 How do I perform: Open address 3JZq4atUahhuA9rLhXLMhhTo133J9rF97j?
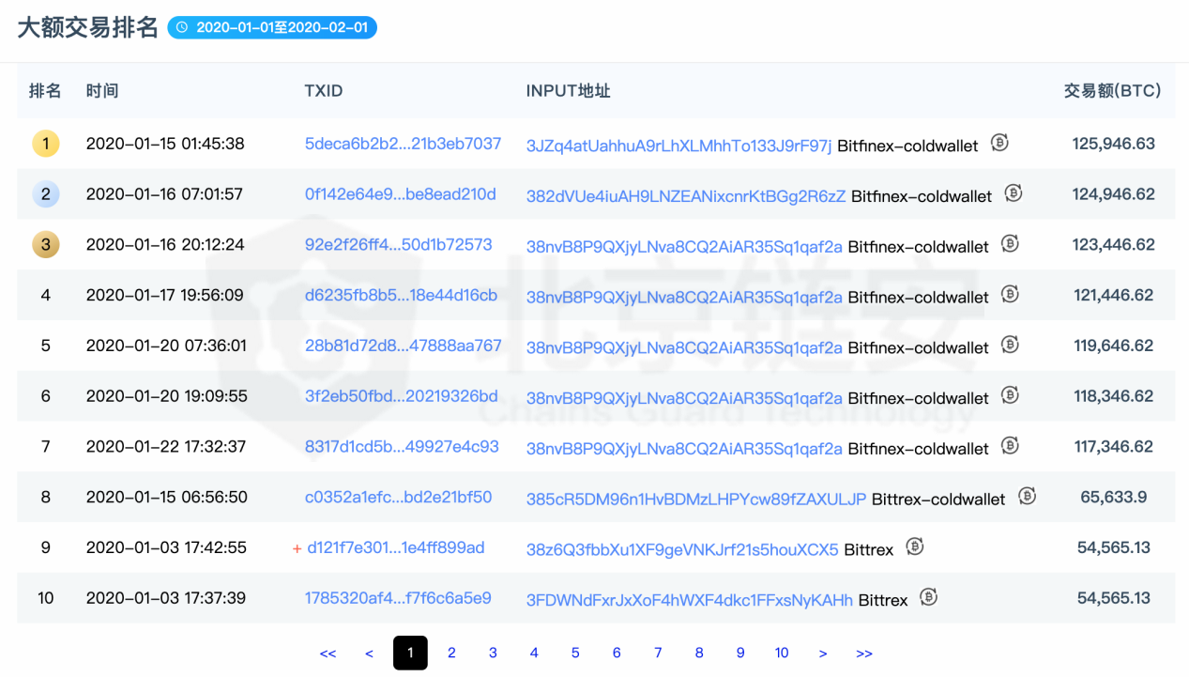678,146
